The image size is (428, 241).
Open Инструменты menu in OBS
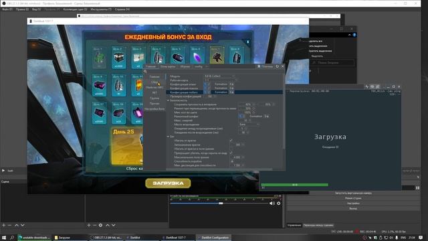[x=101, y=9]
